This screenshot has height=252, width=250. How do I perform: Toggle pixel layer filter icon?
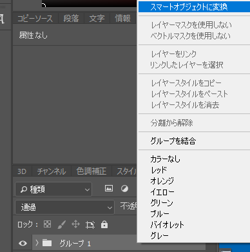pyautogui.click(x=109, y=188)
